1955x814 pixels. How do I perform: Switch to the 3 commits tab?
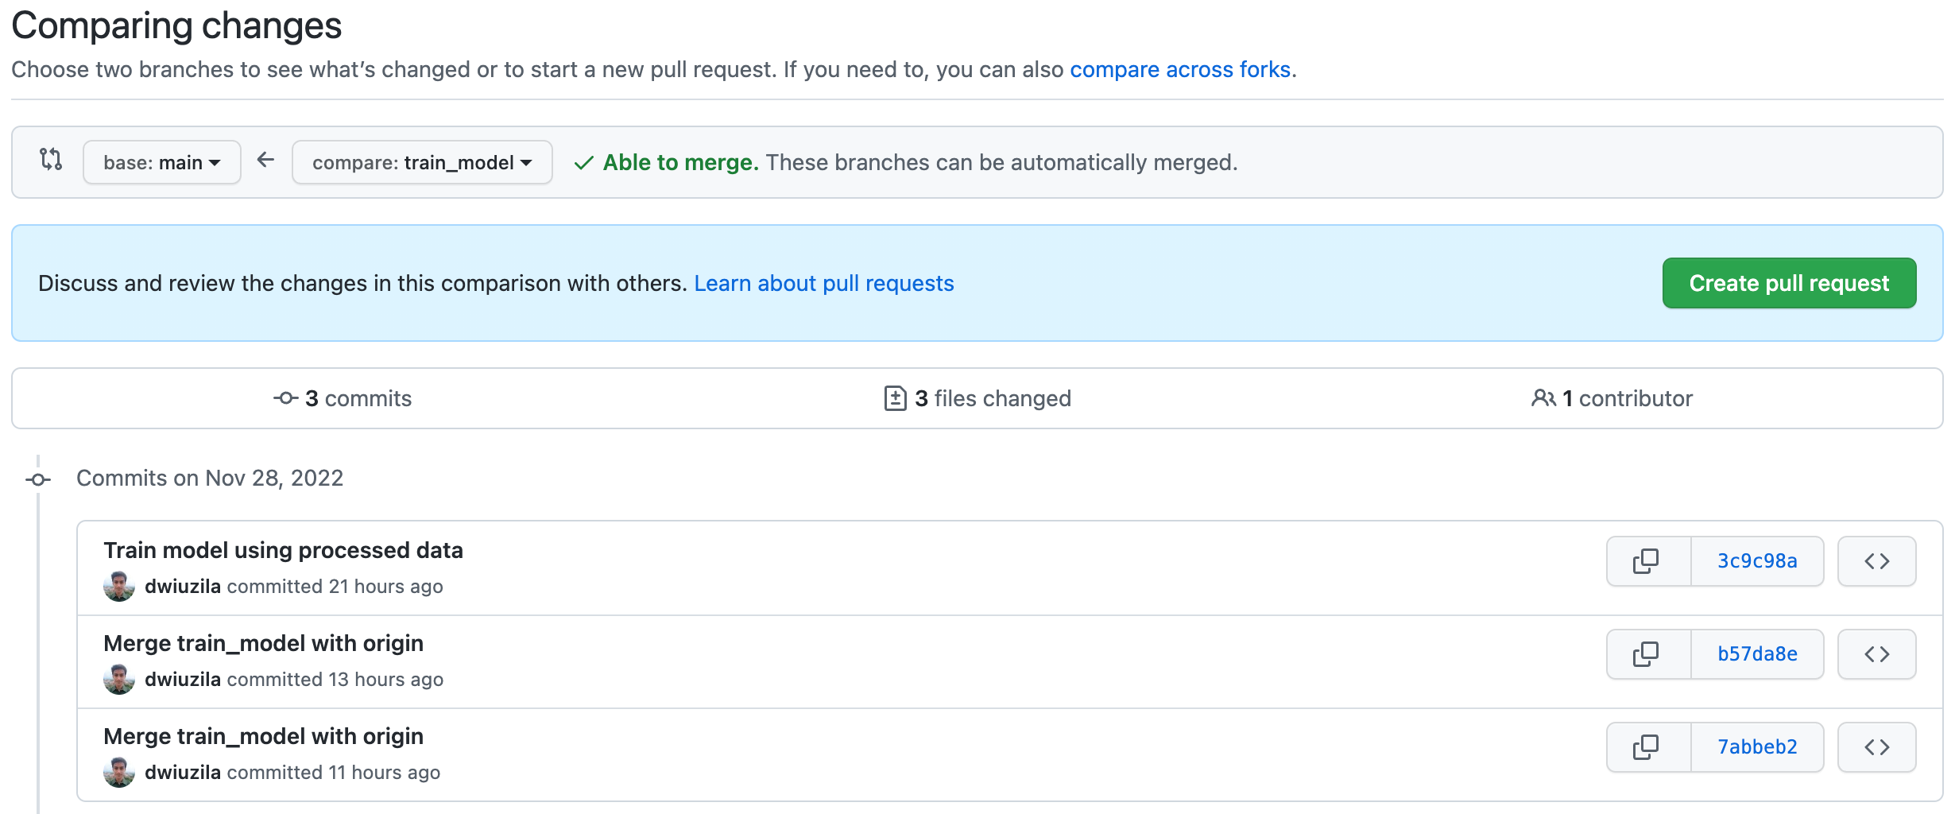[x=343, y=398]
